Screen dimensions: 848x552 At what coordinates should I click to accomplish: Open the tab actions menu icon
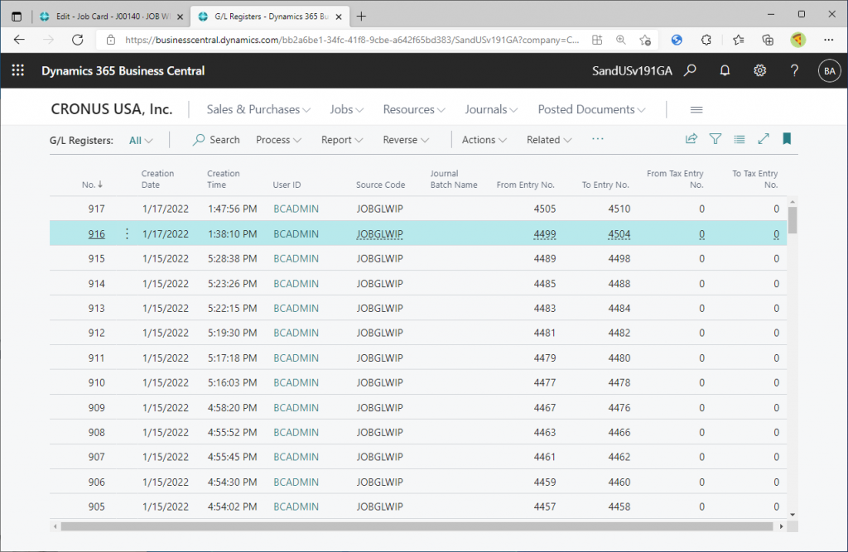(x=17, y=17)
